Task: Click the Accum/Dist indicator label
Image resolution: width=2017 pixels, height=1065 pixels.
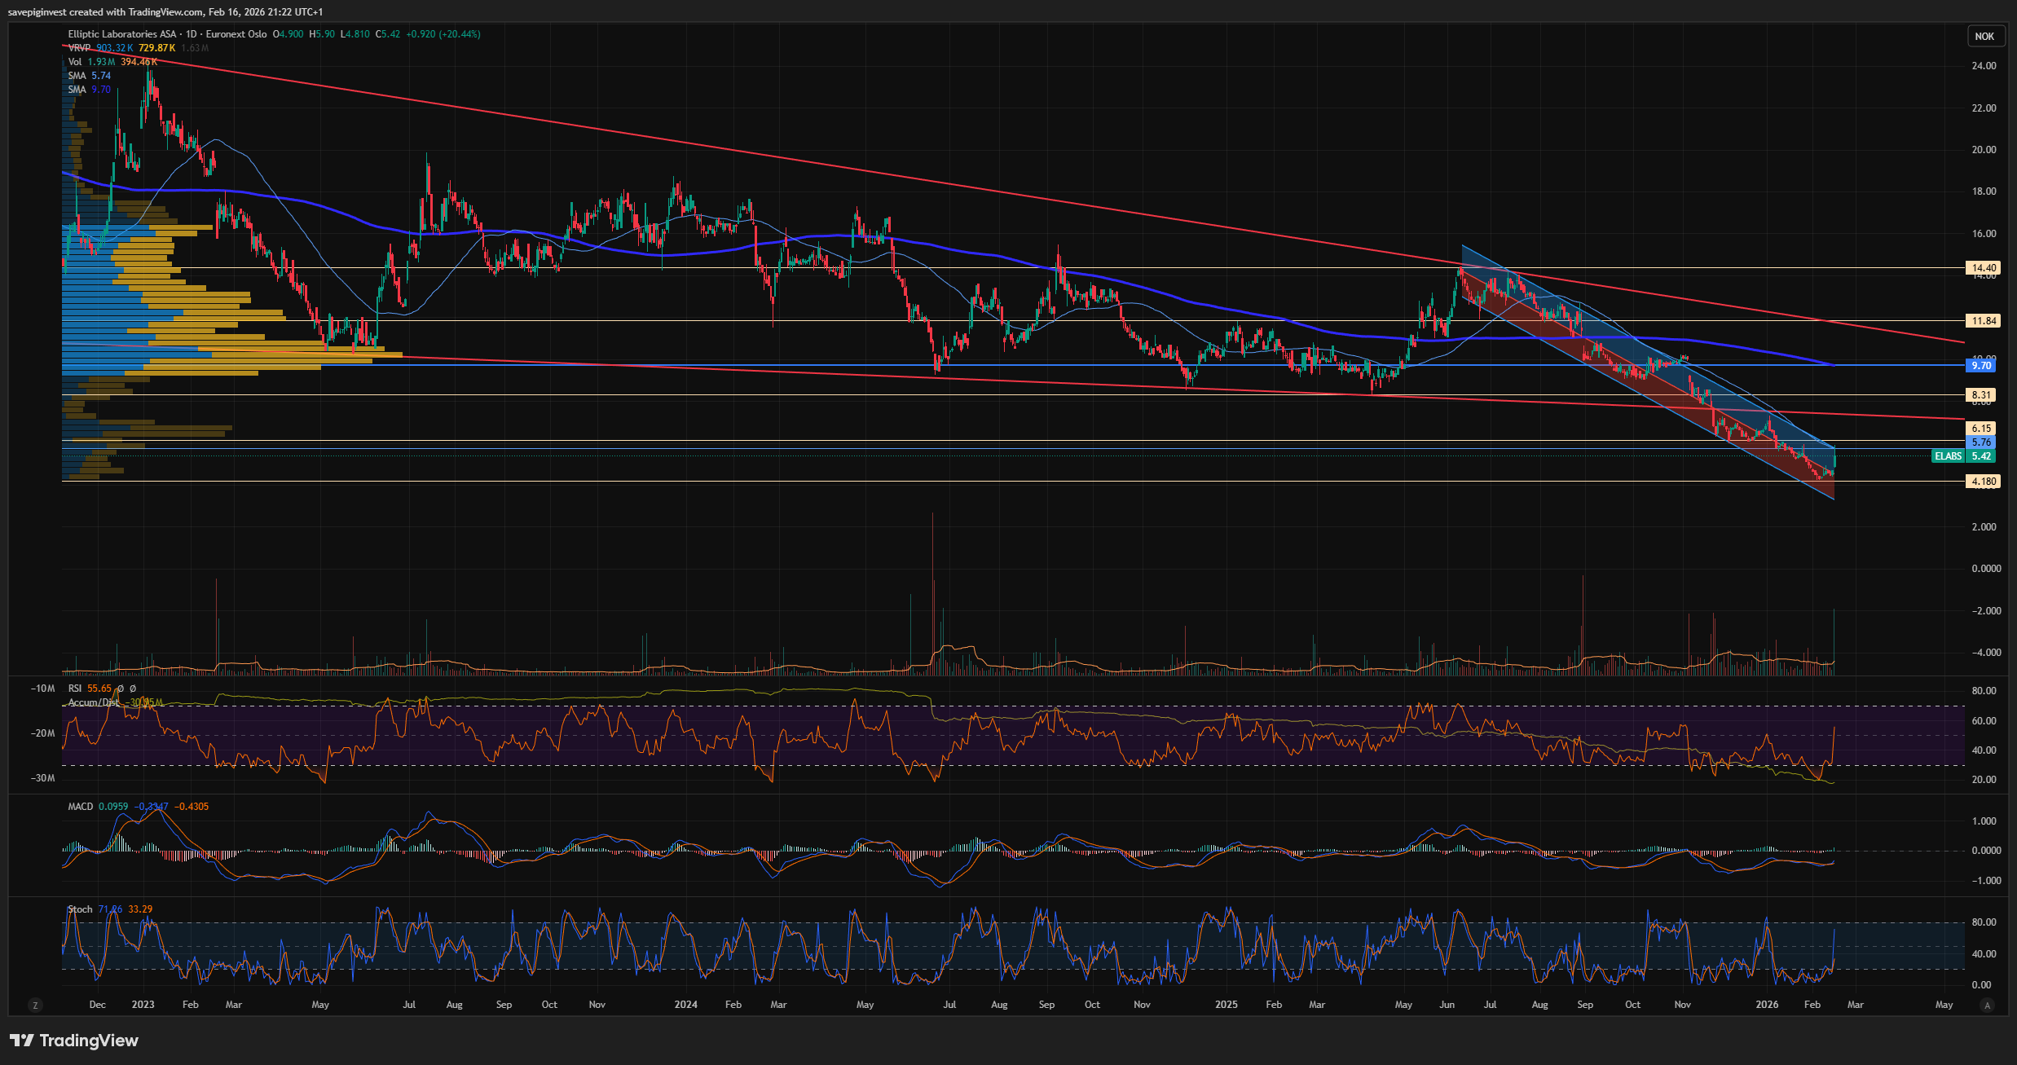Action: [93, 702]
